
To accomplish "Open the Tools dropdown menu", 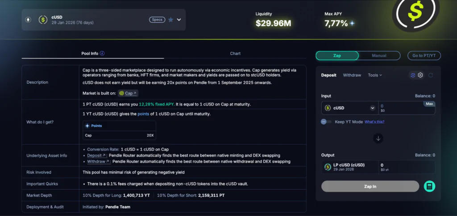I will point(374,75).
